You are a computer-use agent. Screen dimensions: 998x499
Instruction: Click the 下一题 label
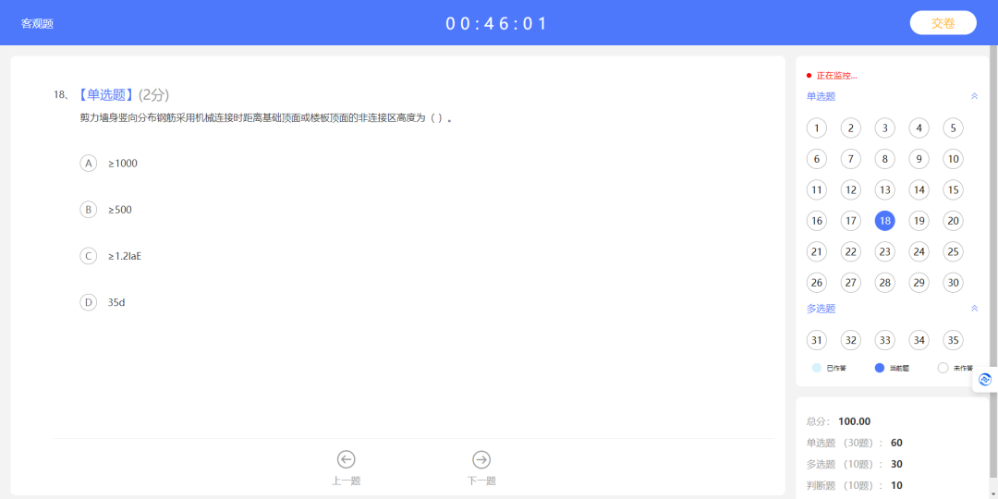(x=481, y=481)
